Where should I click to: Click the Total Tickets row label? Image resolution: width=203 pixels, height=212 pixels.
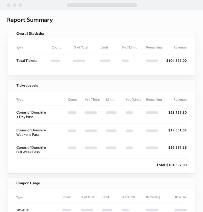point(27,61)
